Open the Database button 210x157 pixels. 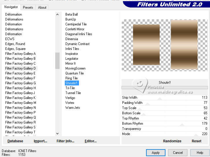click(15, 141)
